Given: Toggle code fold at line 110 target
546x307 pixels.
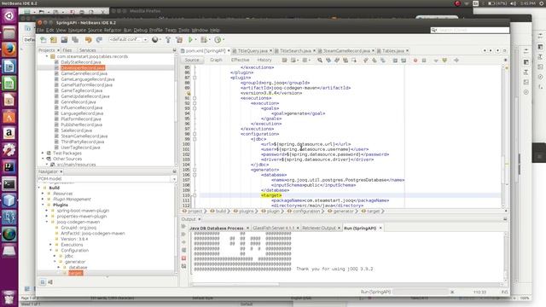Looking at the screenshot, I should coord(195,195).
